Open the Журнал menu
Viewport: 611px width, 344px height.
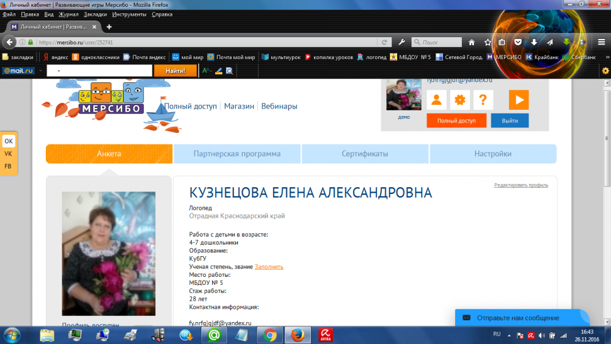[x=68, y=15]
